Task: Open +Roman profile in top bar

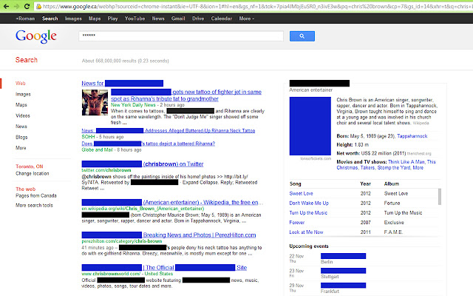Action: (25, 18)
